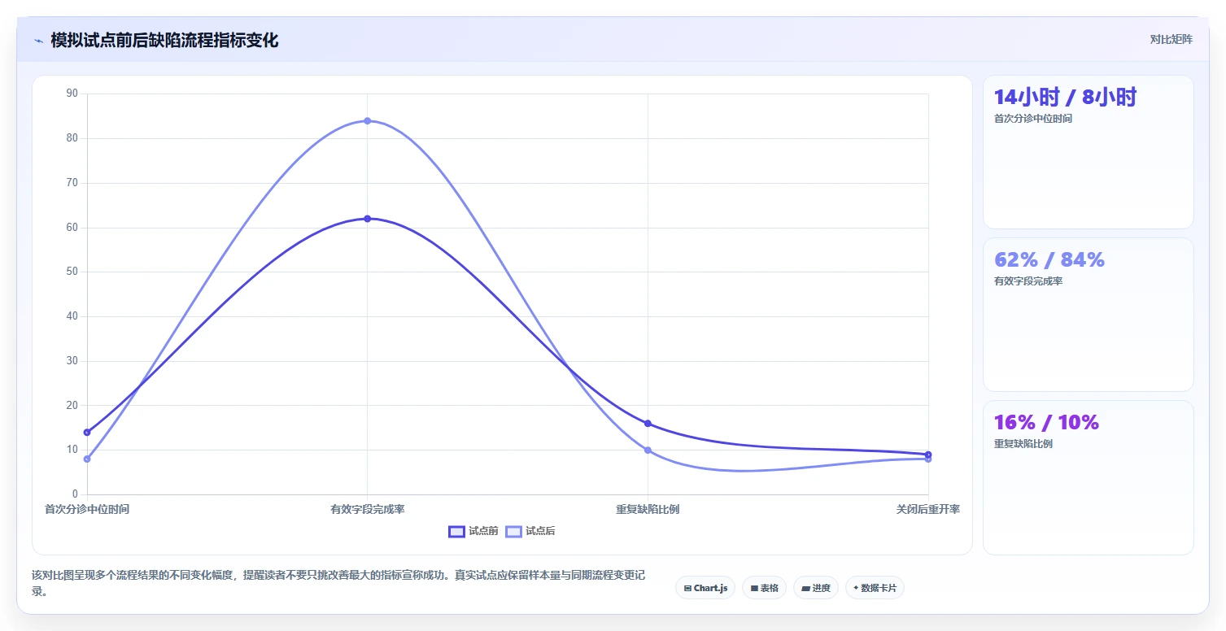Toggle the 试点前 legend series
This screenshot has width=1226, height=631.
[x=473, y=531]
